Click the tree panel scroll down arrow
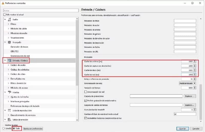Image resolution: width=205 pixels, height=132 pixels. point(77,120)
